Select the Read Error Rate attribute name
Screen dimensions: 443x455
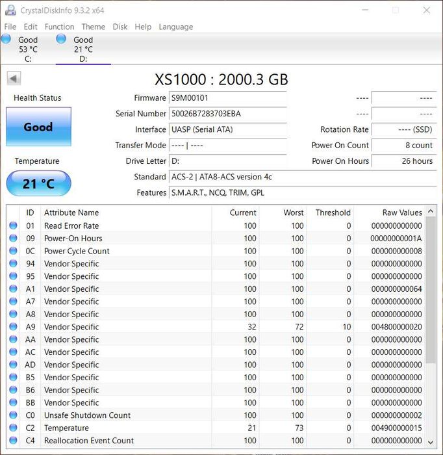pyautogui.click(x=71, y=226)
